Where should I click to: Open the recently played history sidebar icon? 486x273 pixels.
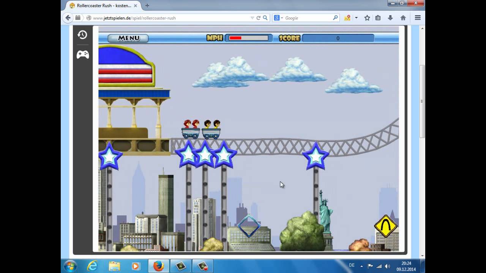point(82,35)
